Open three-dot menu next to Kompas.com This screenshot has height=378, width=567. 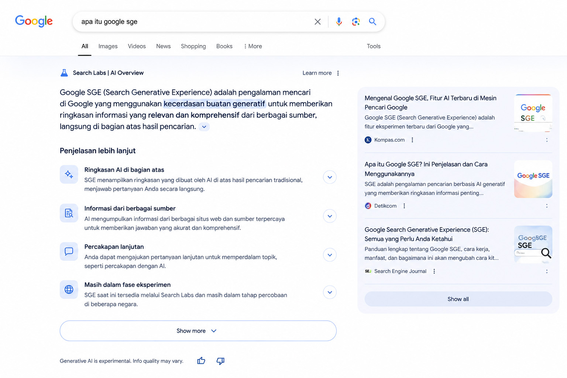coord(412,140)
